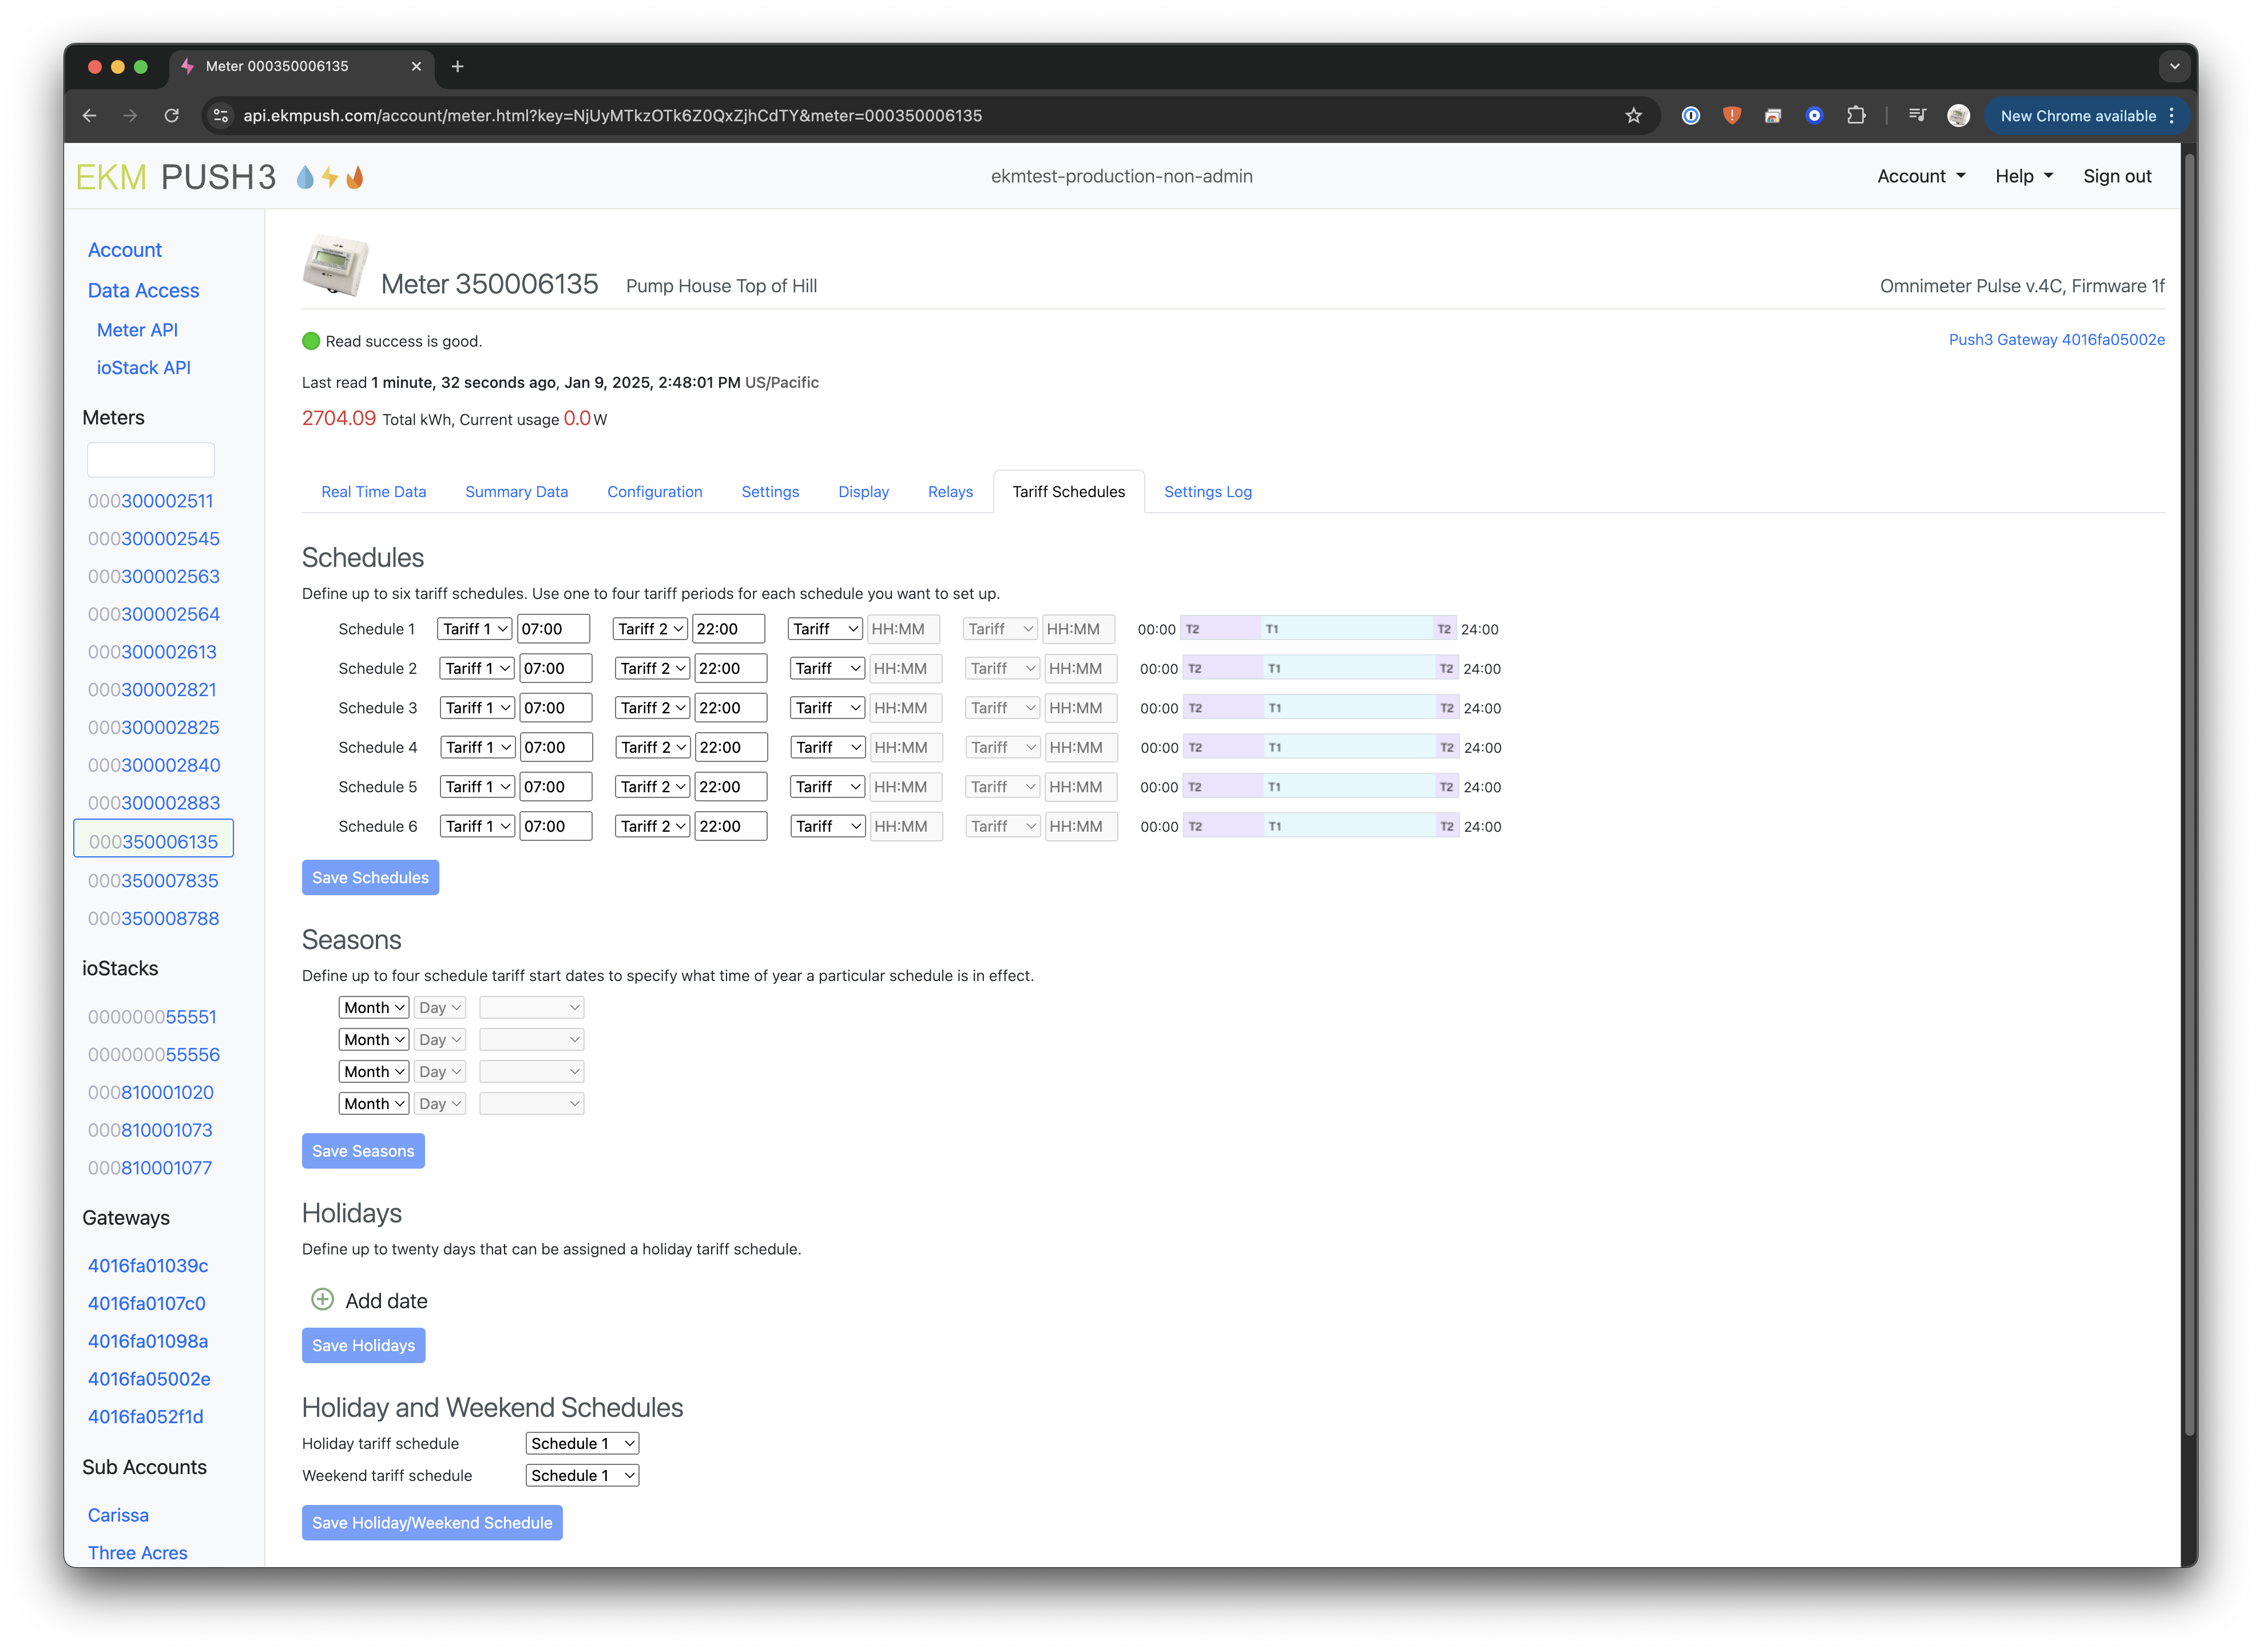The image size is (2262, 1652).
Task: Click the Meters search input field
Action: tap(151, 460)
